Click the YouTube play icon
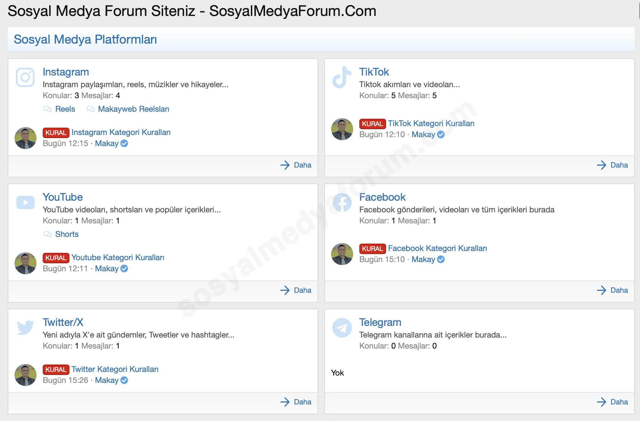The width and height of the screenshot is (640, 421). (x=25, y=203)
